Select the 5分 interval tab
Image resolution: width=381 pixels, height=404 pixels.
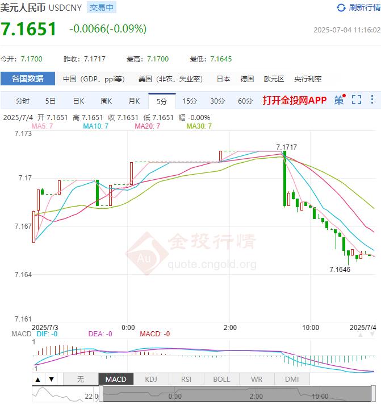(162, 101)
